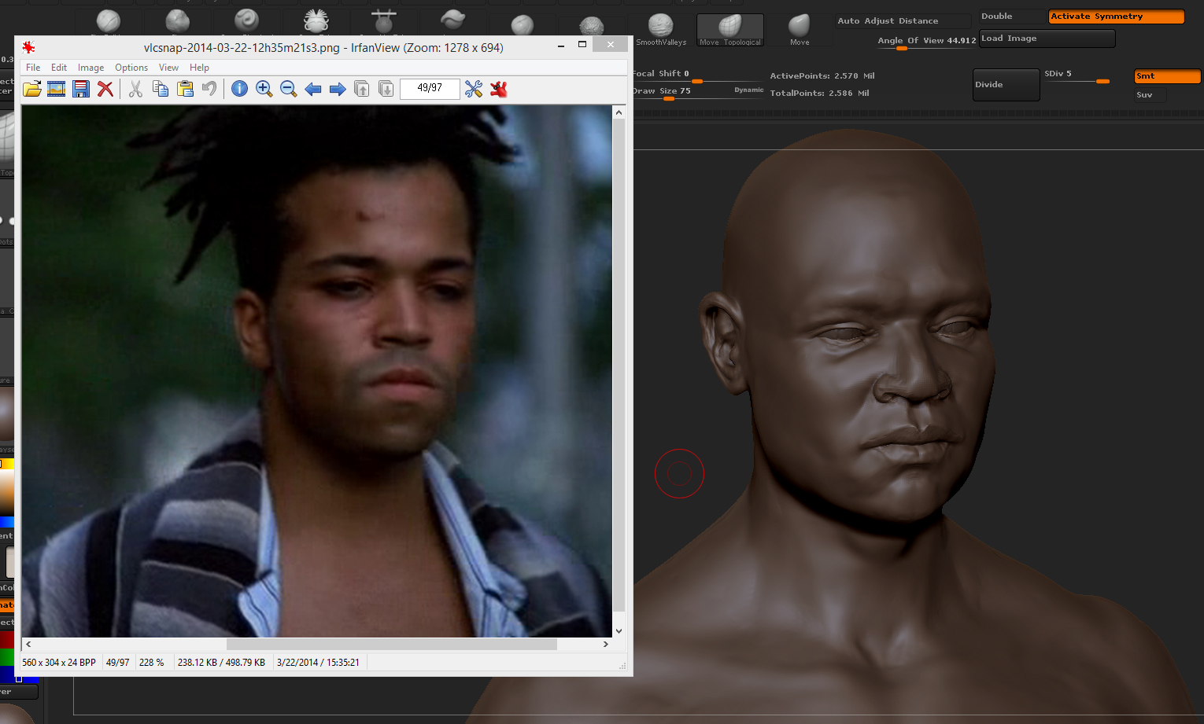Cut selection with the scissors icon
Image resolution: width=1204 pixels, height=724 pixels.
point(135,89)
